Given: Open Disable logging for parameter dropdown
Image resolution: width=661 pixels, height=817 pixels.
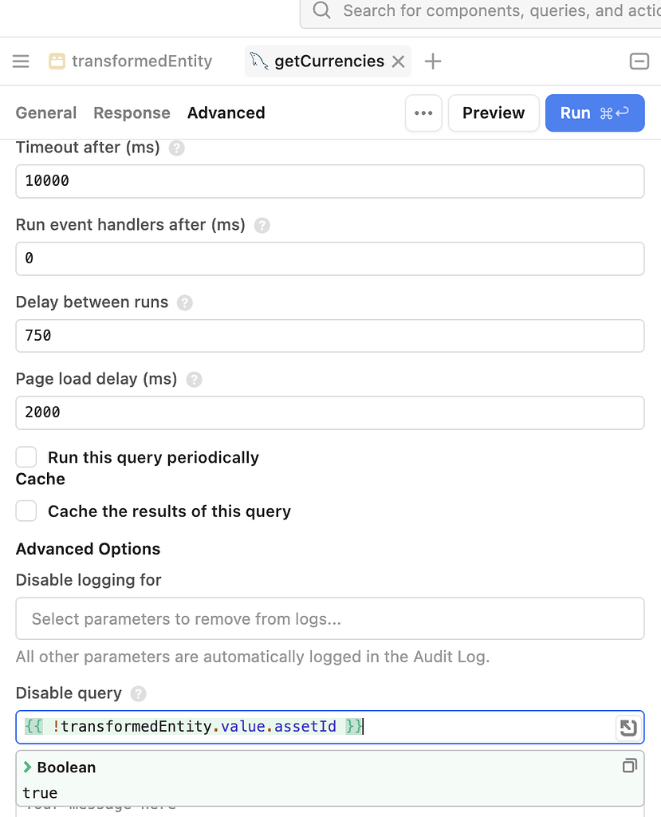Looking at the screenshot, I should (x=330, y=618).
